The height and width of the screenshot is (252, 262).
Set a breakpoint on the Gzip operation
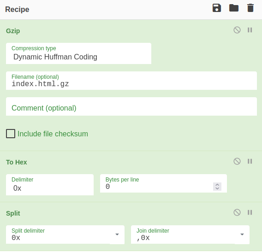pos(250,30)
